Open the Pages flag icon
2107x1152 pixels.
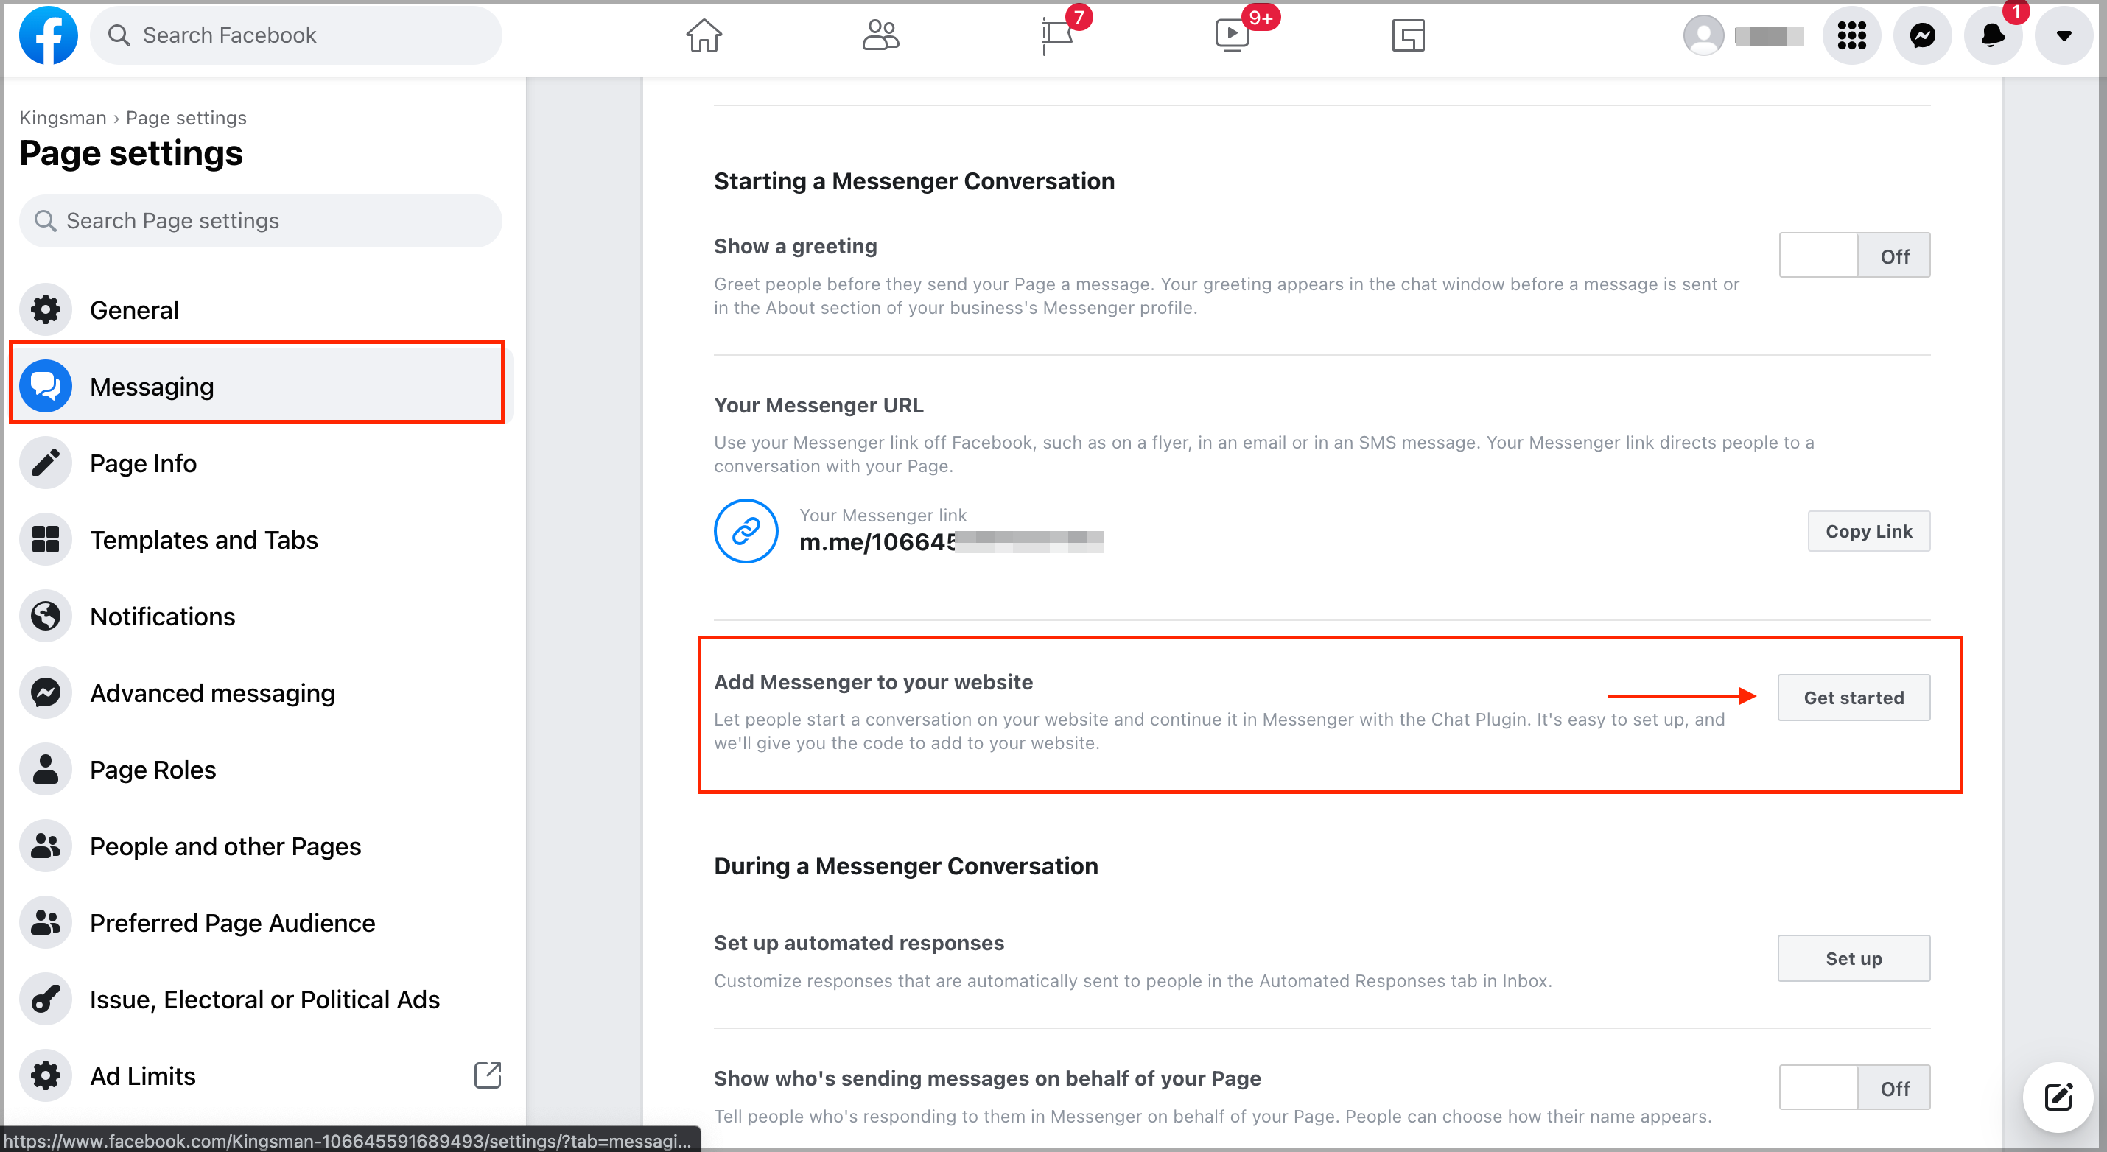(x=1056, y=36)
